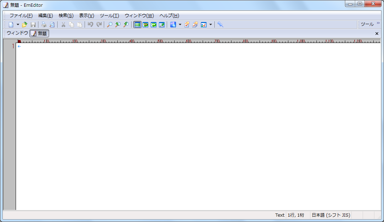Toggle wrap by window mode

(154, 25)
